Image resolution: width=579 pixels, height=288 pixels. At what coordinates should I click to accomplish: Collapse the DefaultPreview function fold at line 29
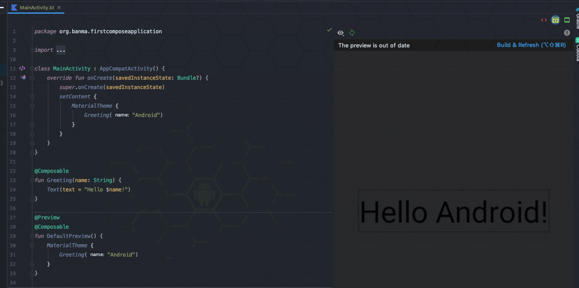pos(32,236)
